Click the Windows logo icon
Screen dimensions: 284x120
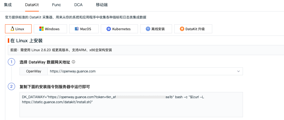click(x=41, y=29)
